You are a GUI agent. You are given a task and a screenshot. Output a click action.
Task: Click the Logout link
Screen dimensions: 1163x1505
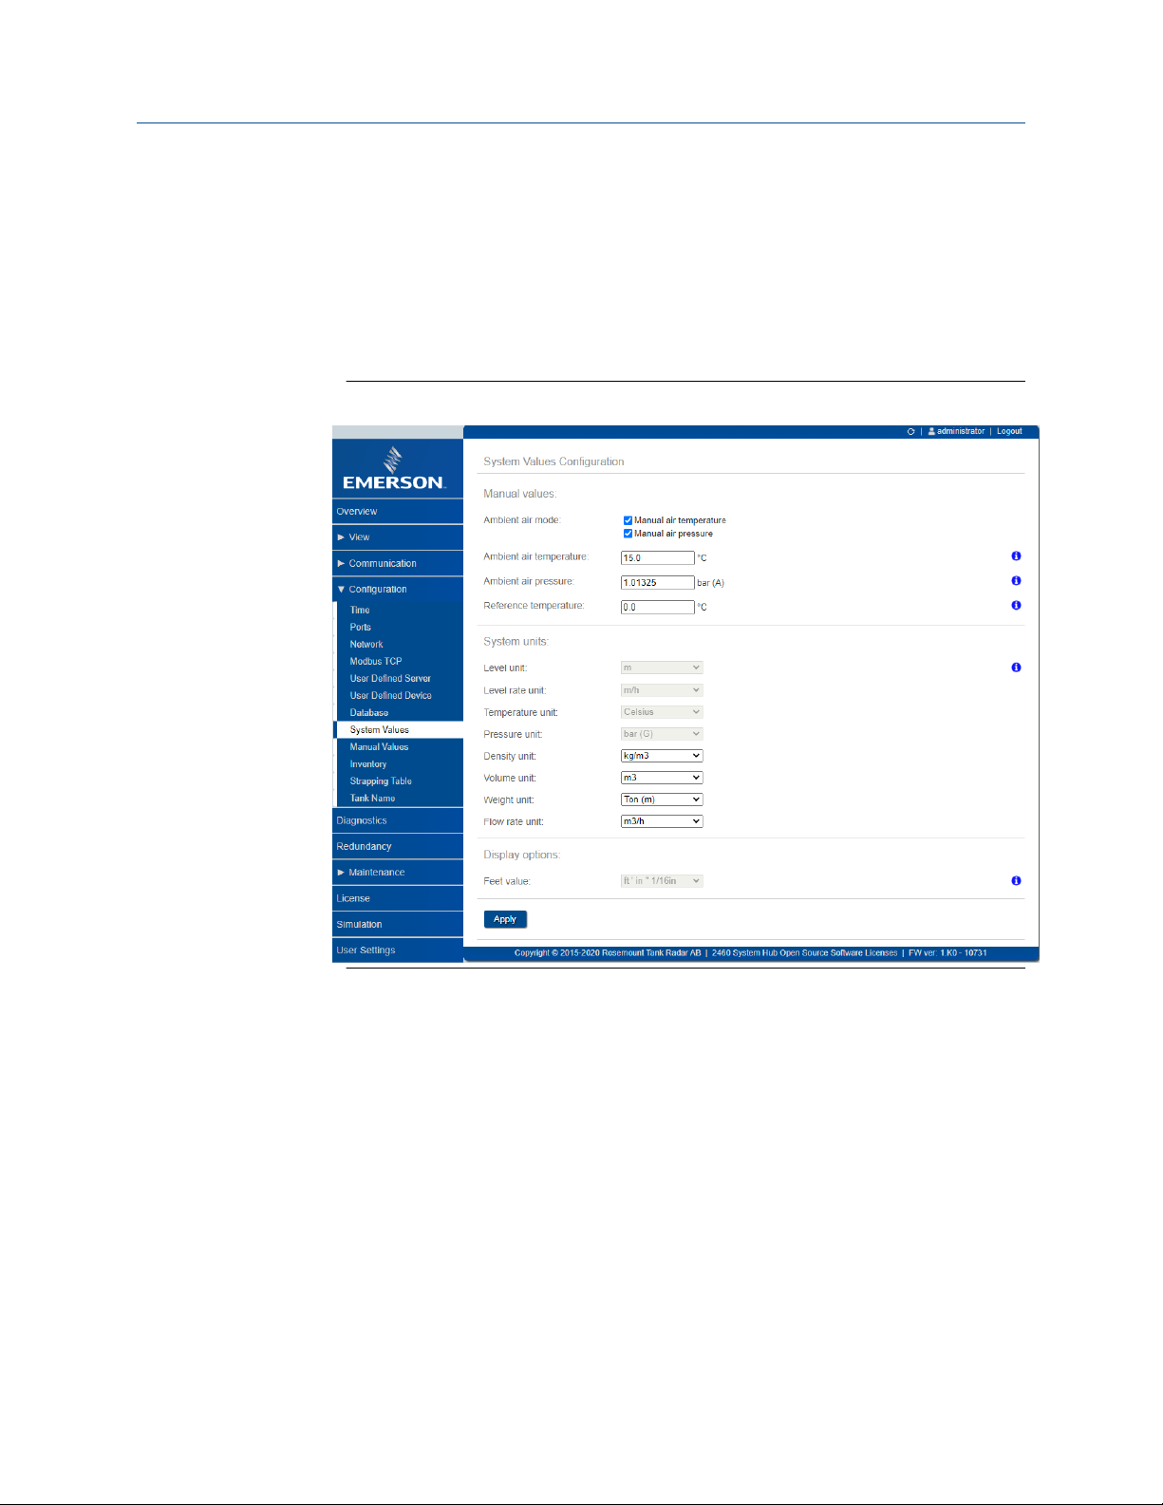[1009, 431]
